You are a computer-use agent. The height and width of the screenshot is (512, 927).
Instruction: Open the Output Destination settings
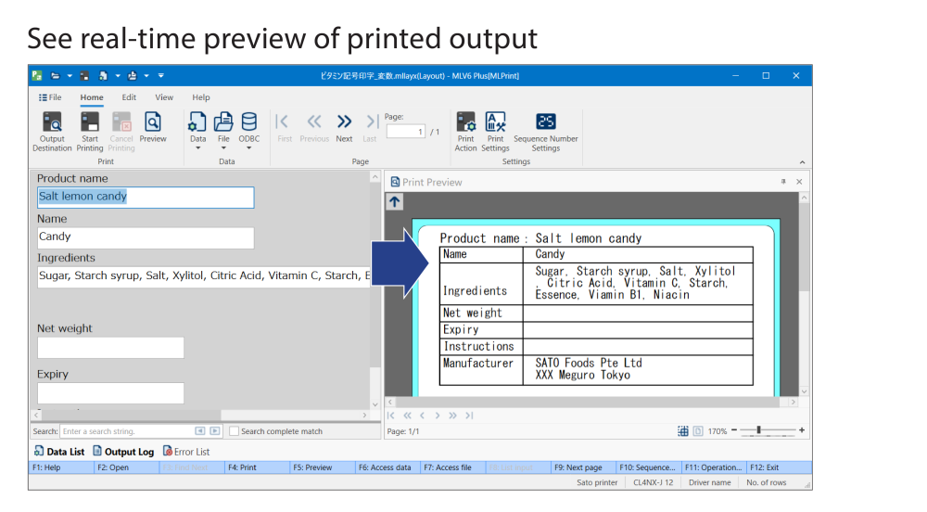pyautogui.click(x=52, y=132)
